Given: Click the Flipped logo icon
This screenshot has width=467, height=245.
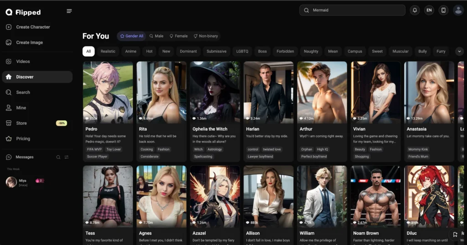Looking at the screenshot, I should pos(9,12).
